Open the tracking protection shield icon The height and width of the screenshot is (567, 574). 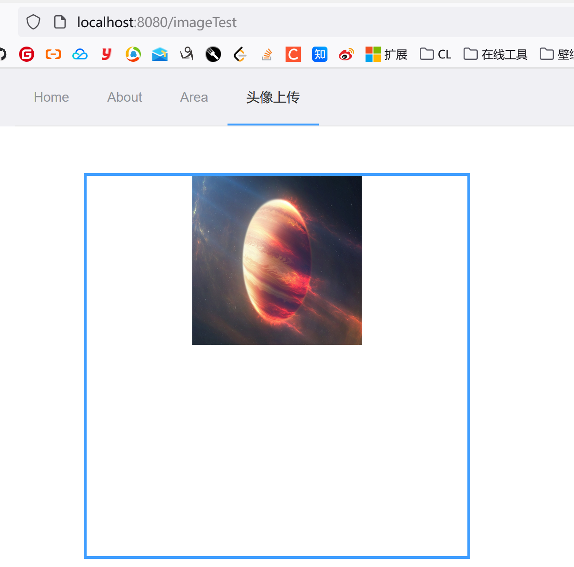pyautogui.click(x=33, y=22)
